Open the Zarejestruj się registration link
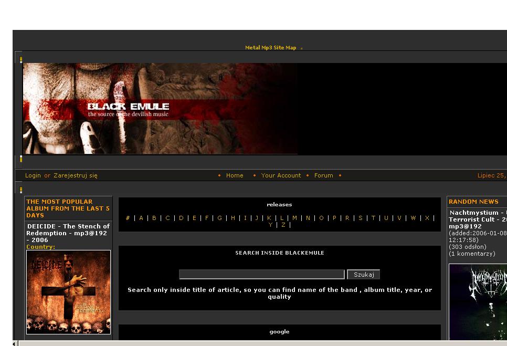 pyautogui.click(x=76, y=175)
